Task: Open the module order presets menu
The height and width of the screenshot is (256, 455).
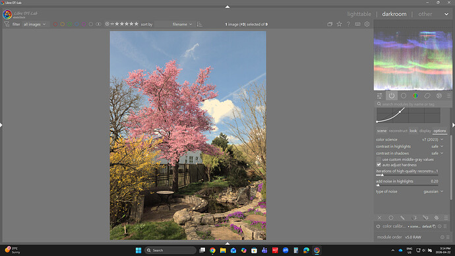Action: coord(448,237)
